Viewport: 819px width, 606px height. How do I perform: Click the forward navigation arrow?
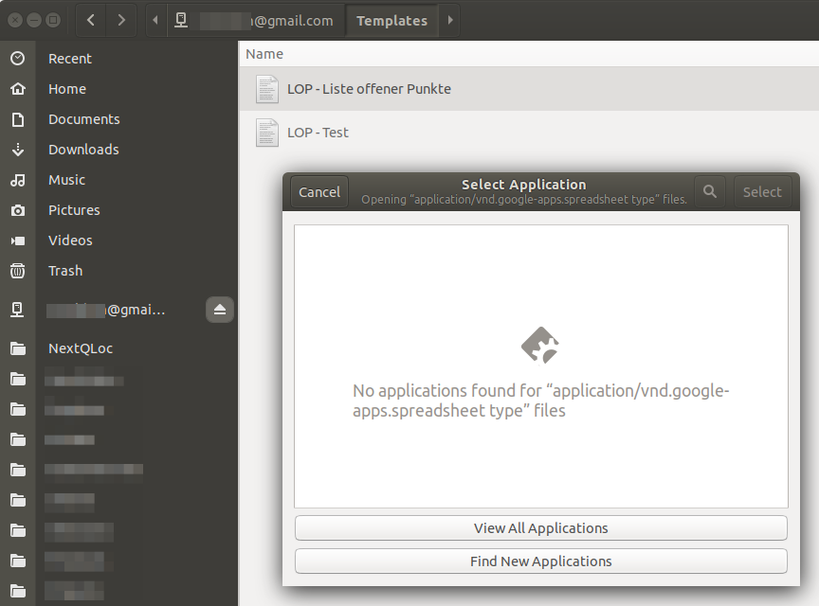click(x=120, y=20)
